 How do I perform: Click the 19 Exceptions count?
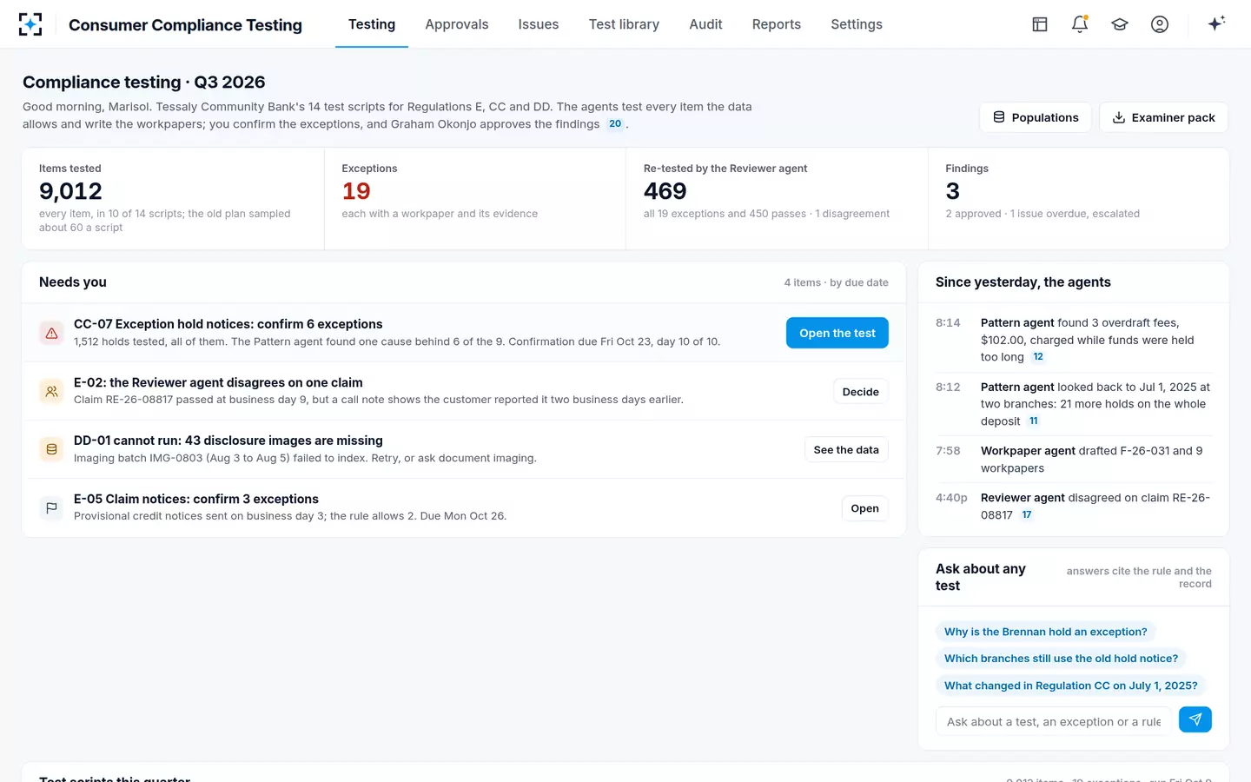coord(356,191)
